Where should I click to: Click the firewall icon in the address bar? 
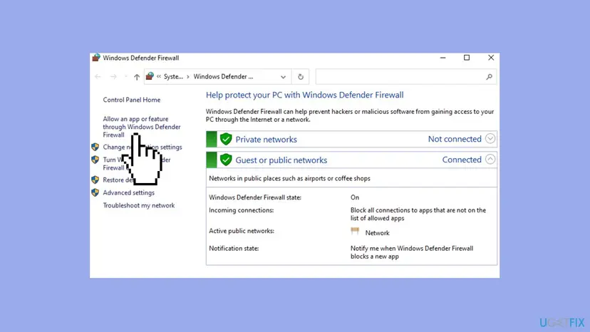150,76
